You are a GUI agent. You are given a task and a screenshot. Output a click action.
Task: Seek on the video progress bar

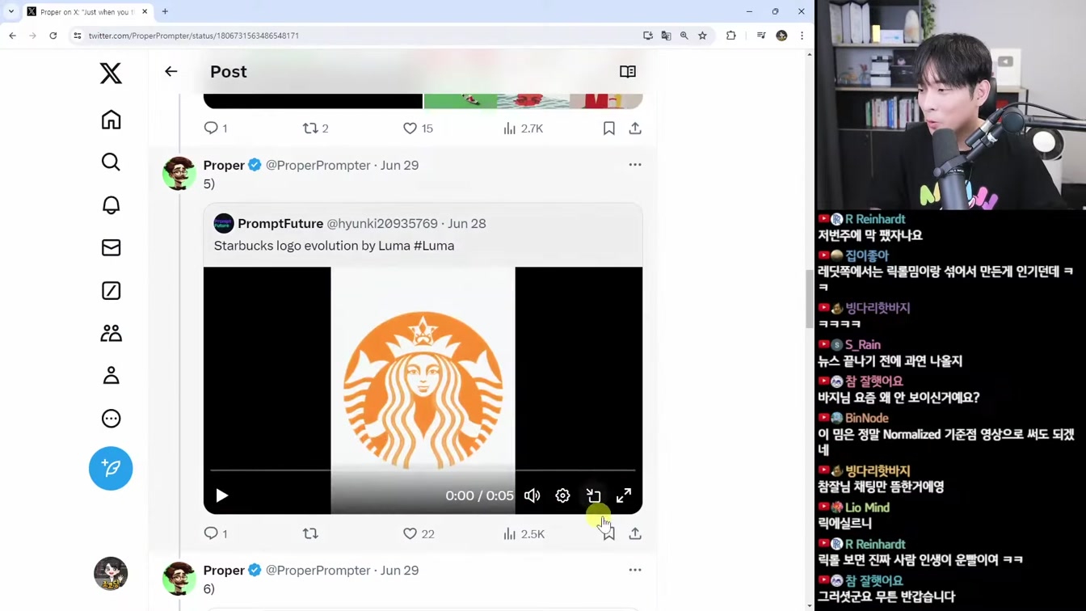[x=423, y=470]
